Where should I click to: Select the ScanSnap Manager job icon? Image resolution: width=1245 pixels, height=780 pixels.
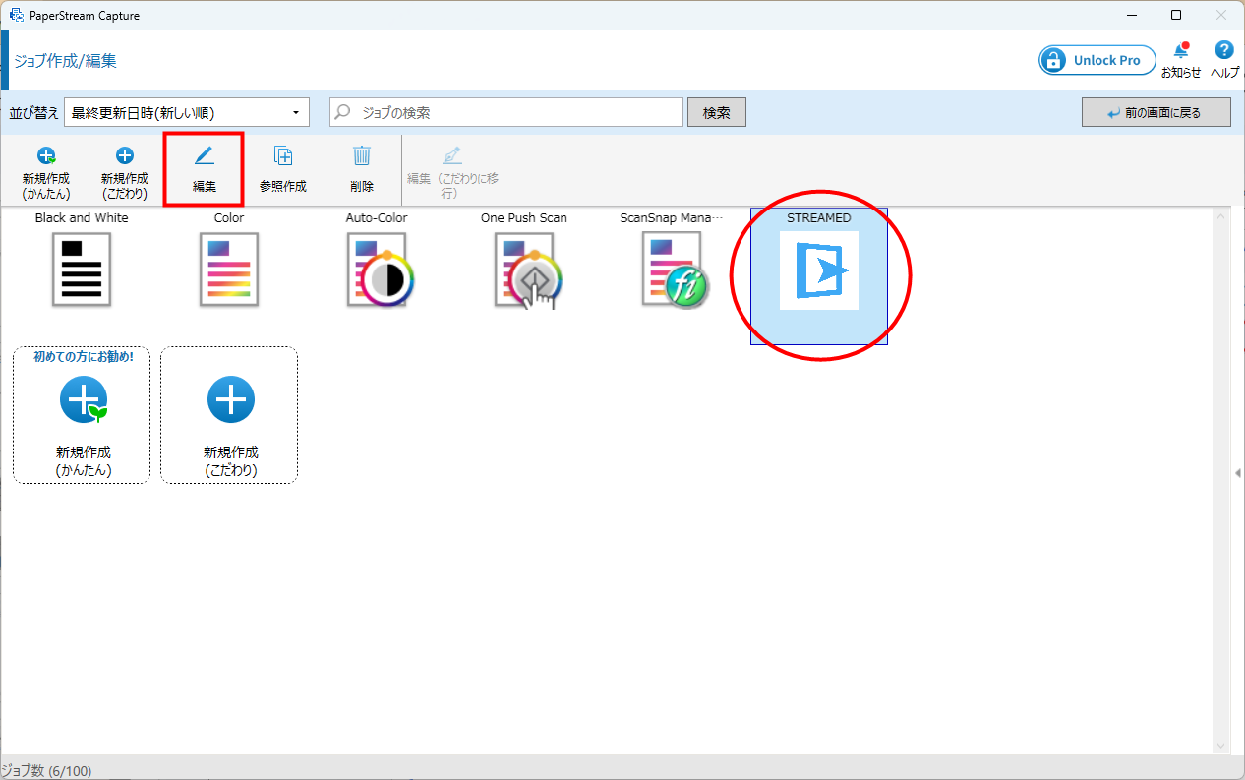672,269
